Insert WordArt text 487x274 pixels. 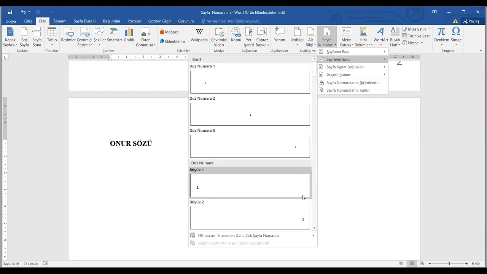coord(381,37)
